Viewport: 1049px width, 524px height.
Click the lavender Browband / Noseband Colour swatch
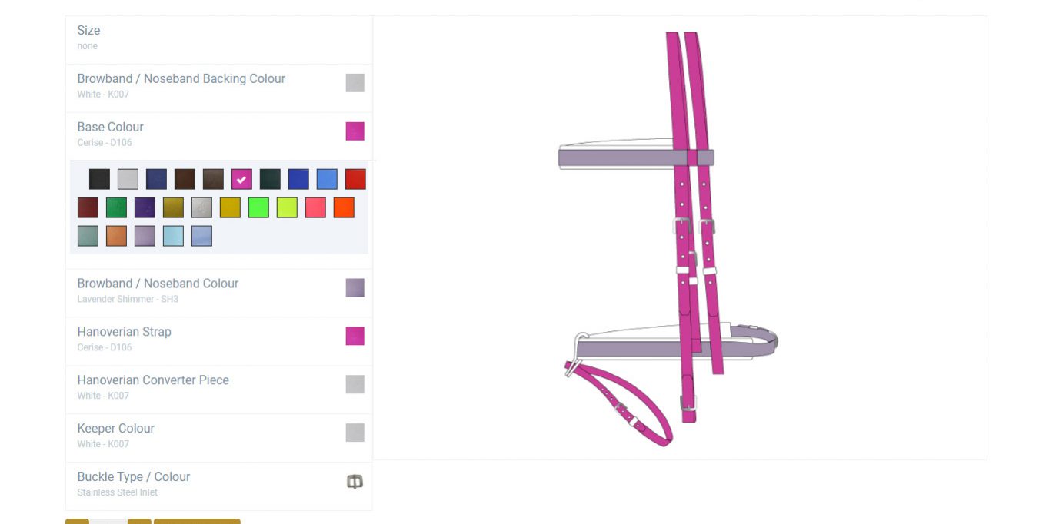tap(355, 287)
